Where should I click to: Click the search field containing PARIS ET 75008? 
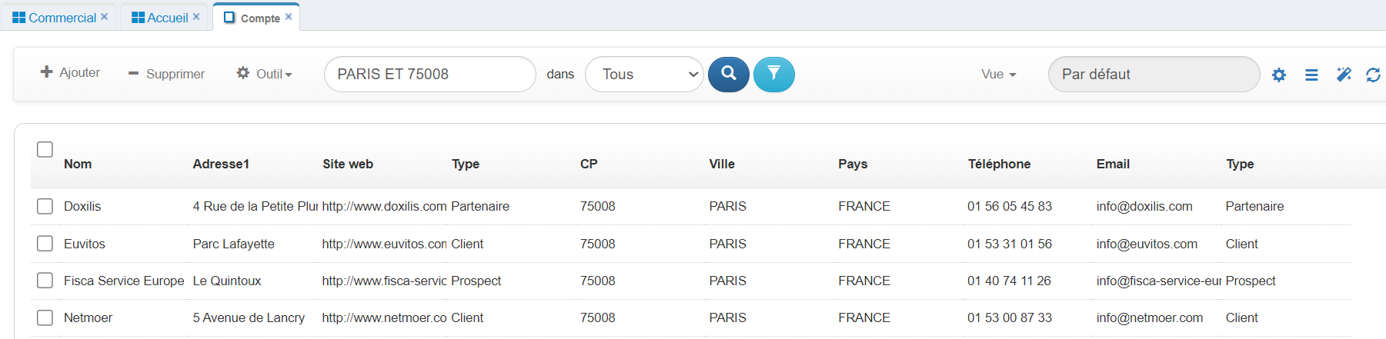[x=429, y=75]
